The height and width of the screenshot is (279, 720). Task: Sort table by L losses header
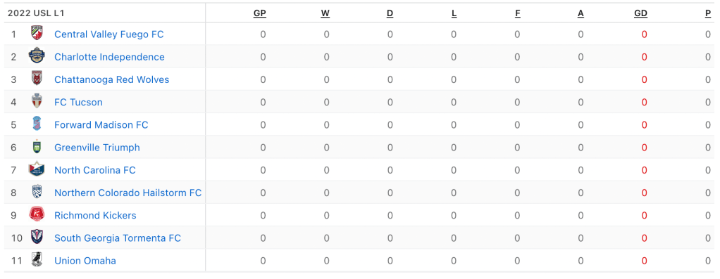[454, 13]
